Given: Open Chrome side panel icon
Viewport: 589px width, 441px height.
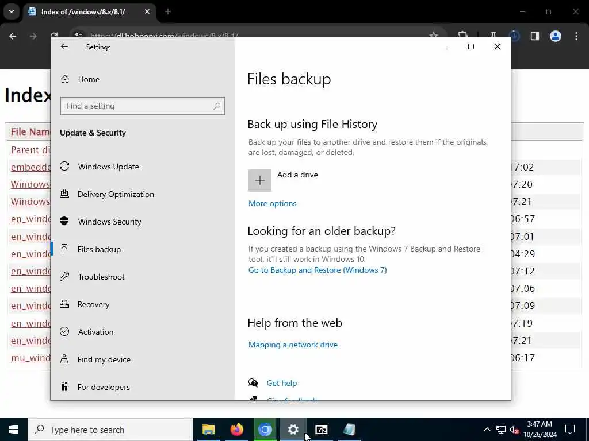Looking at the screenshot, I should click(x=534, y=36).
